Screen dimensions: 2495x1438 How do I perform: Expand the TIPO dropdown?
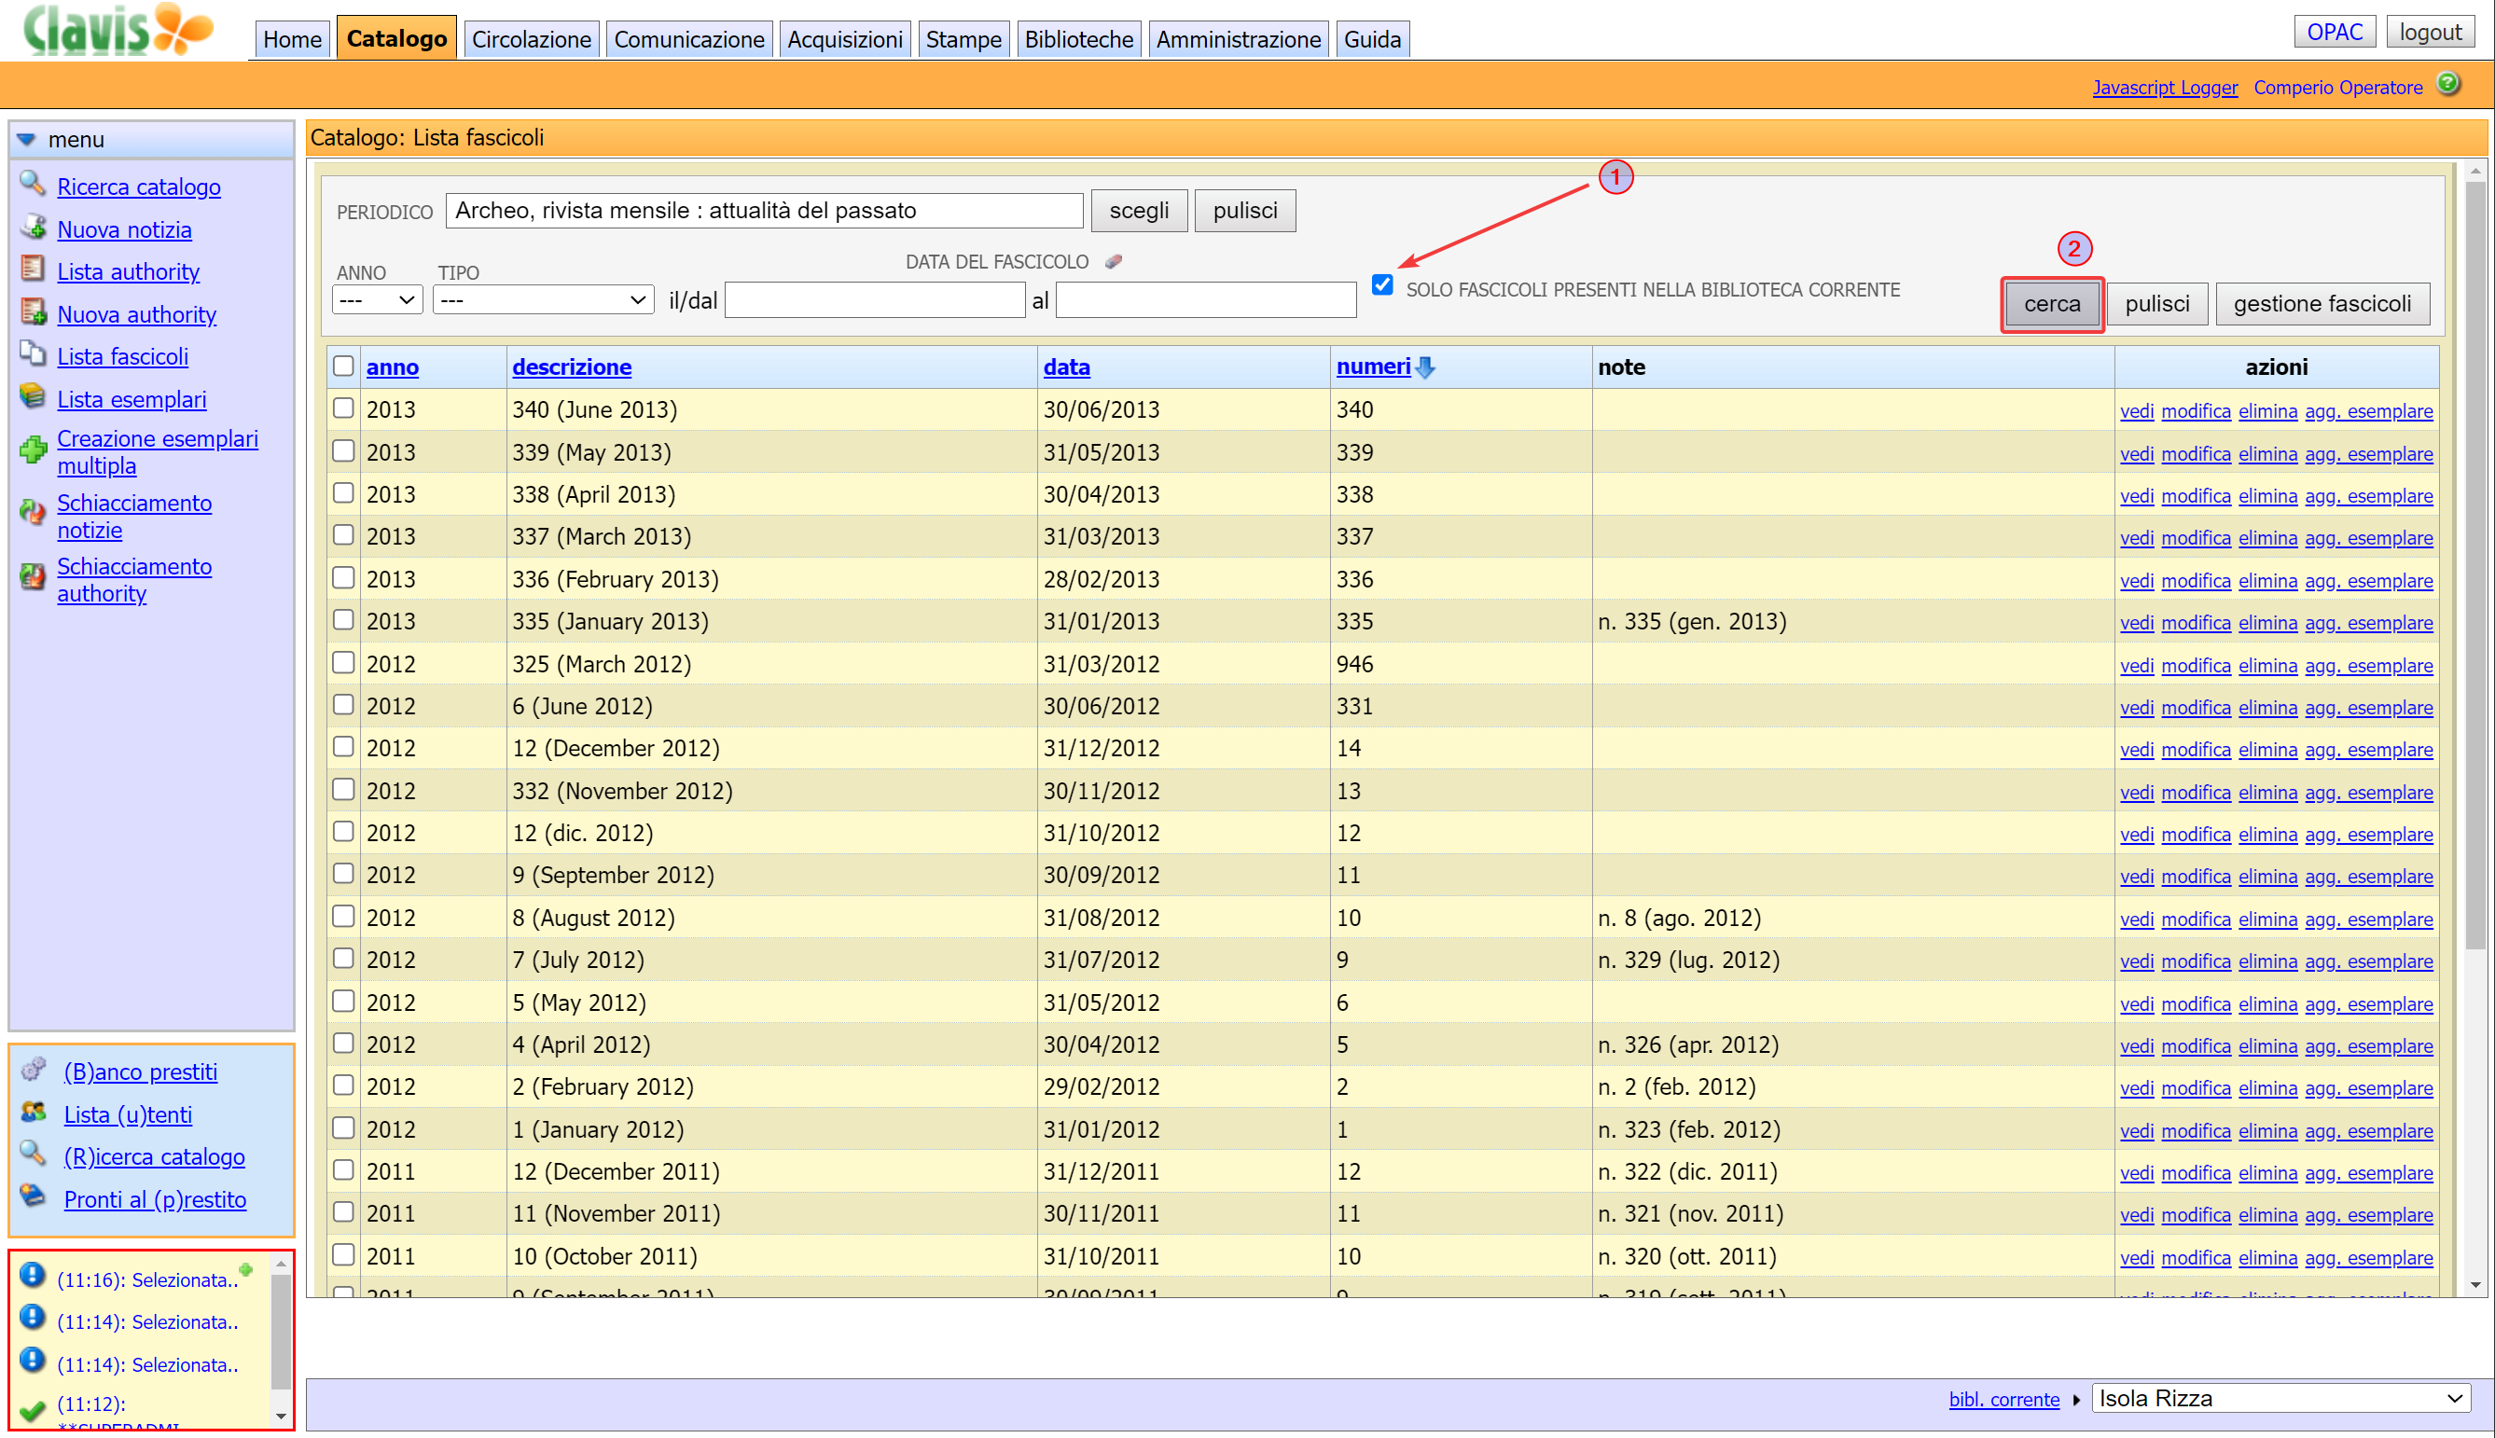tap(542, 300)
